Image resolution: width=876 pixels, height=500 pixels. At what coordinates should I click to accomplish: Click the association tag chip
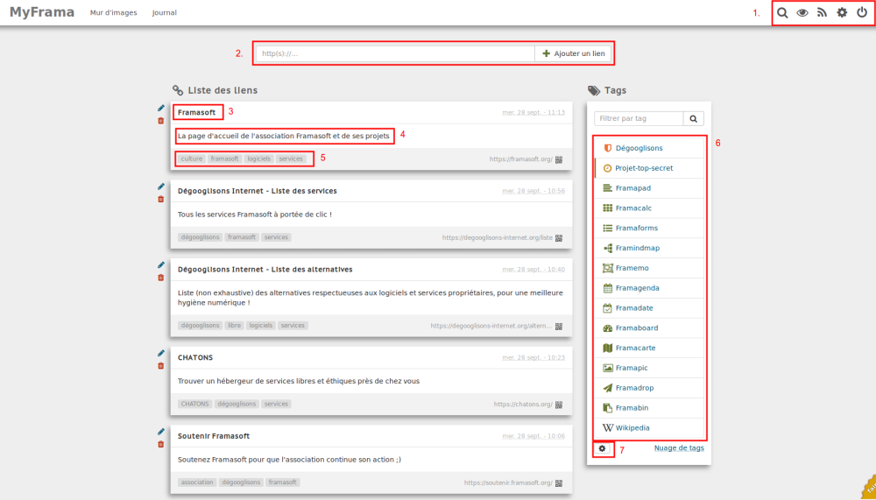(x=197, y=482)
